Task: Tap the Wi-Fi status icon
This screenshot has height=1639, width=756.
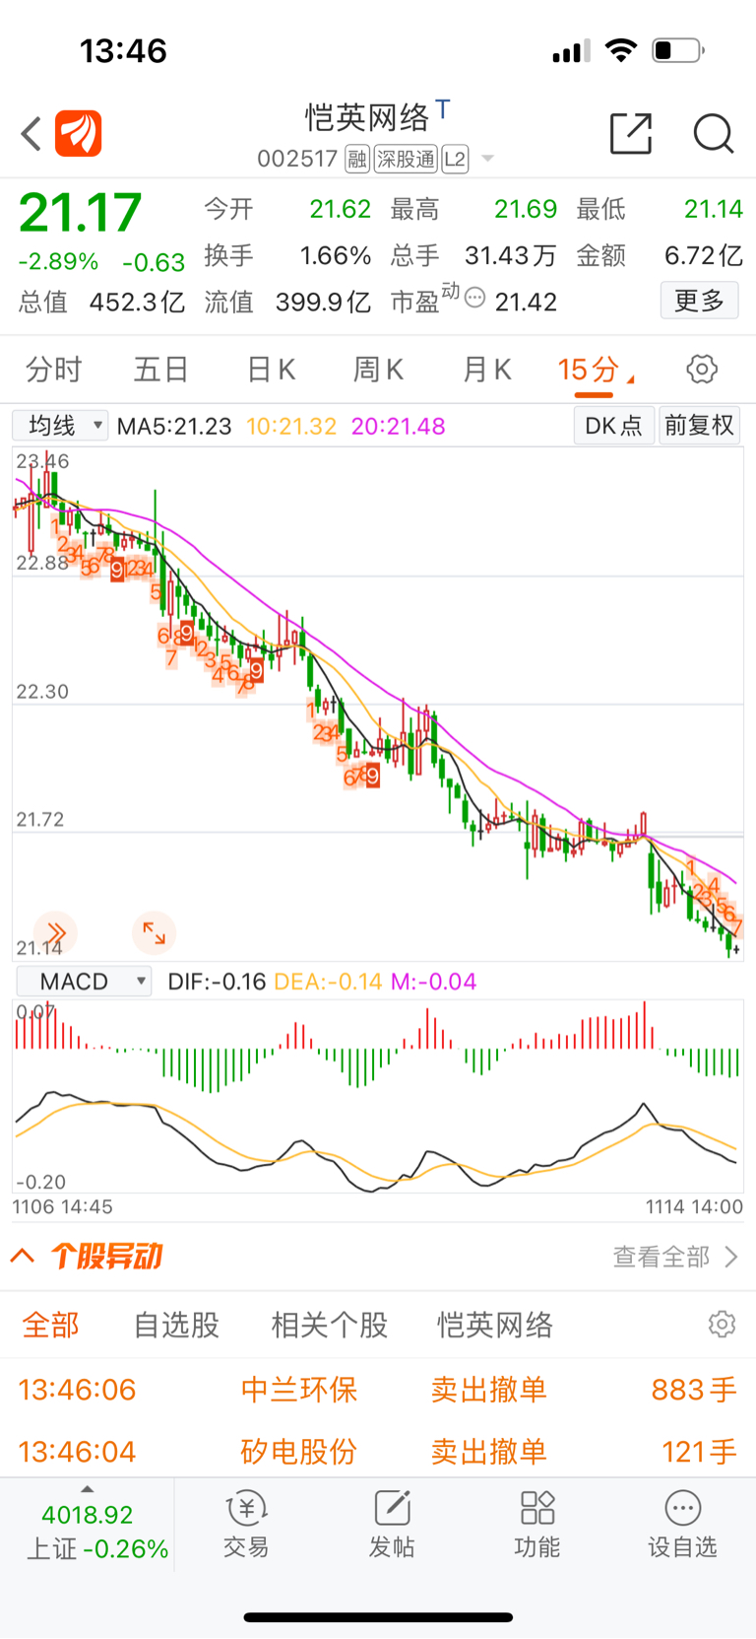Action: pyautogui.click(x=621, y=50)
